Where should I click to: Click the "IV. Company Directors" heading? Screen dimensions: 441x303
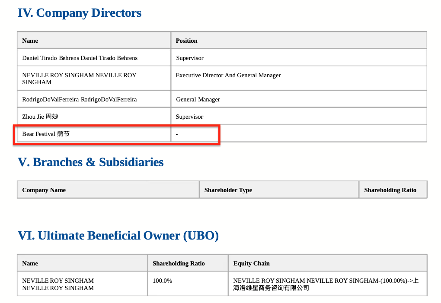80,13
